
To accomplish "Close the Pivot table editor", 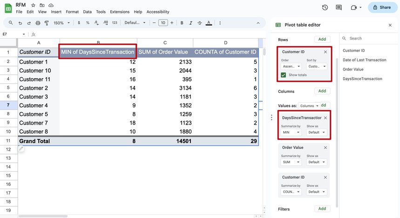I will click(x=390, y=25).
